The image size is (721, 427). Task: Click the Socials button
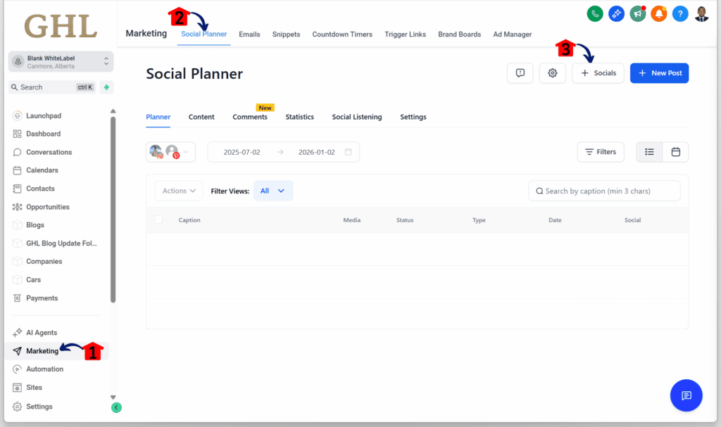(x=597, y=72)
